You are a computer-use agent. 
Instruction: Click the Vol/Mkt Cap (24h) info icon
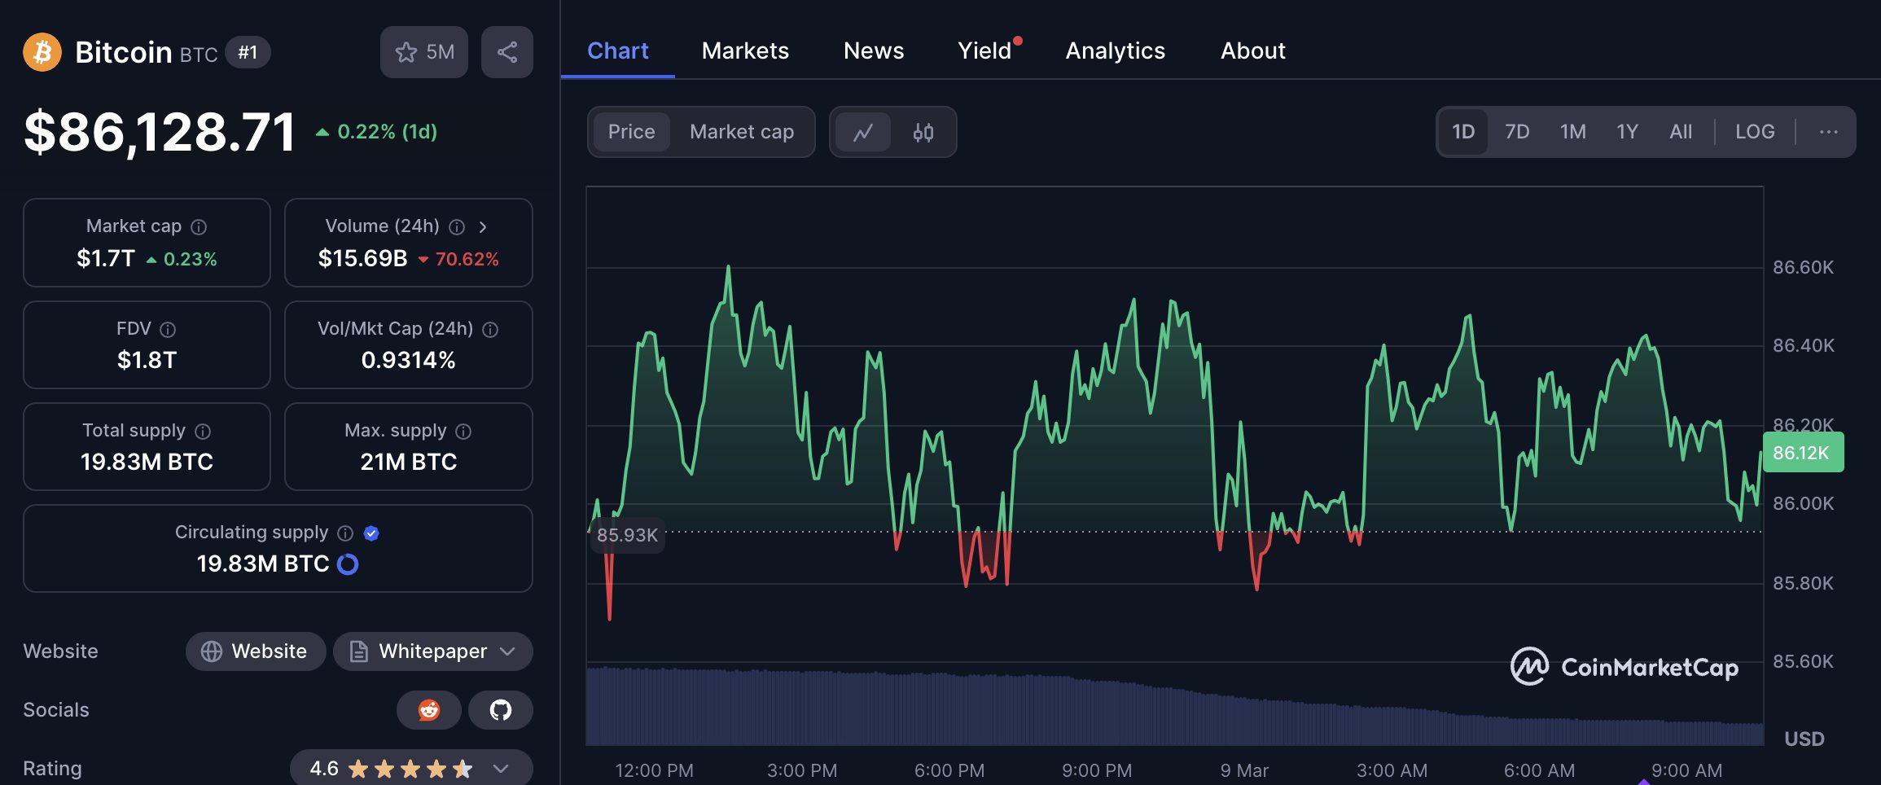(490, 330)
